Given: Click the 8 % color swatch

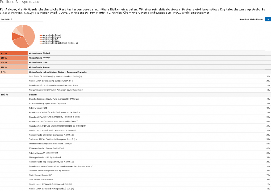Looking at the screenshot, I should tap(14, 72).
